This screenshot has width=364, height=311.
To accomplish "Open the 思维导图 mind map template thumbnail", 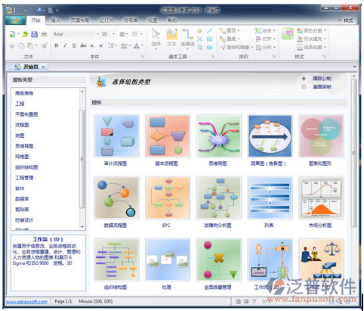I will [x=218, y=136].
